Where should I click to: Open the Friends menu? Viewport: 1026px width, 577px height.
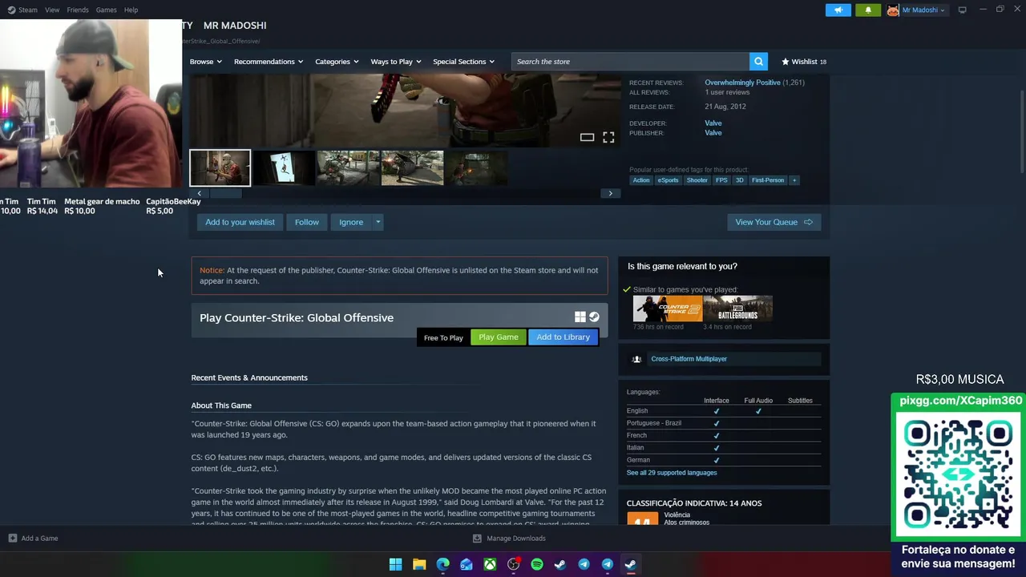78,10
